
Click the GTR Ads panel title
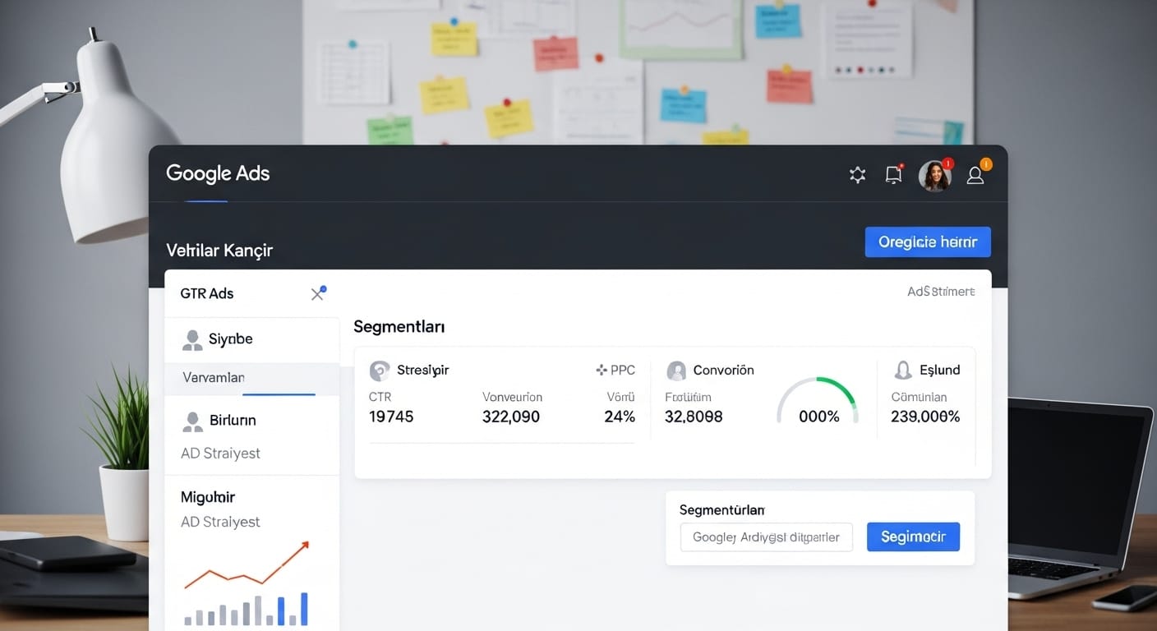click(207, 293)
